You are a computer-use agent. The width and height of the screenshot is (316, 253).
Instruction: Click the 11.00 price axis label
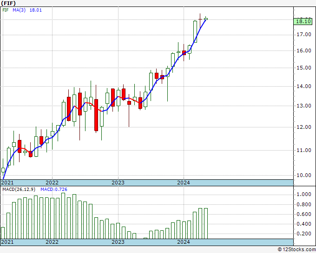pos(304,150)
